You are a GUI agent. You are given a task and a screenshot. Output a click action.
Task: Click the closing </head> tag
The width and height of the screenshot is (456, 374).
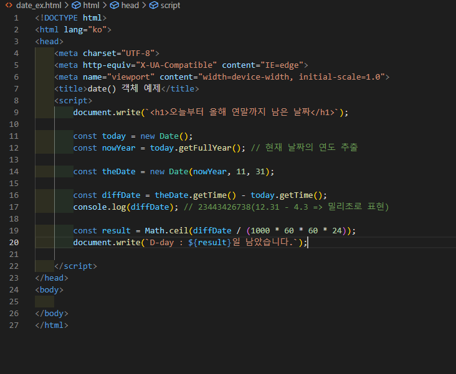pos(52,278)
